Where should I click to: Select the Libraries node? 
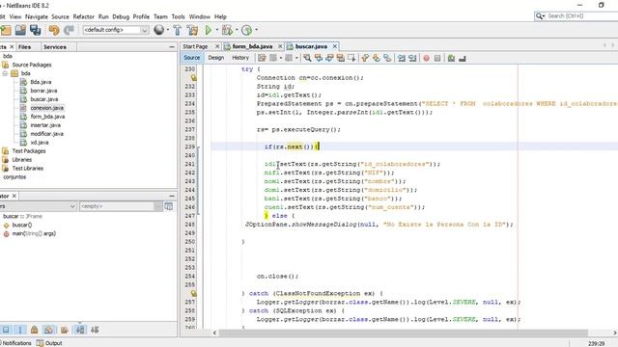21,160
